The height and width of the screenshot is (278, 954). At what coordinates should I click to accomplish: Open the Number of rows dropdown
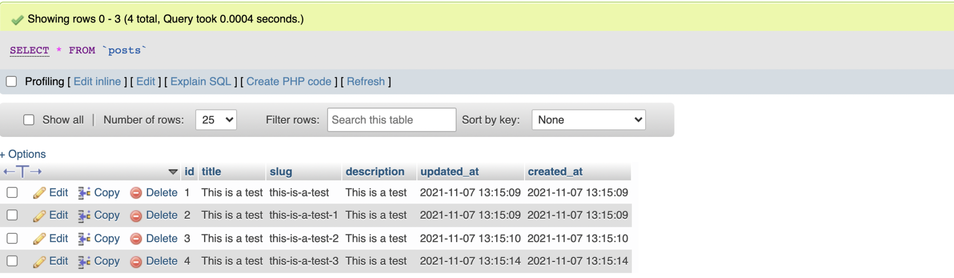coord(216,120)
